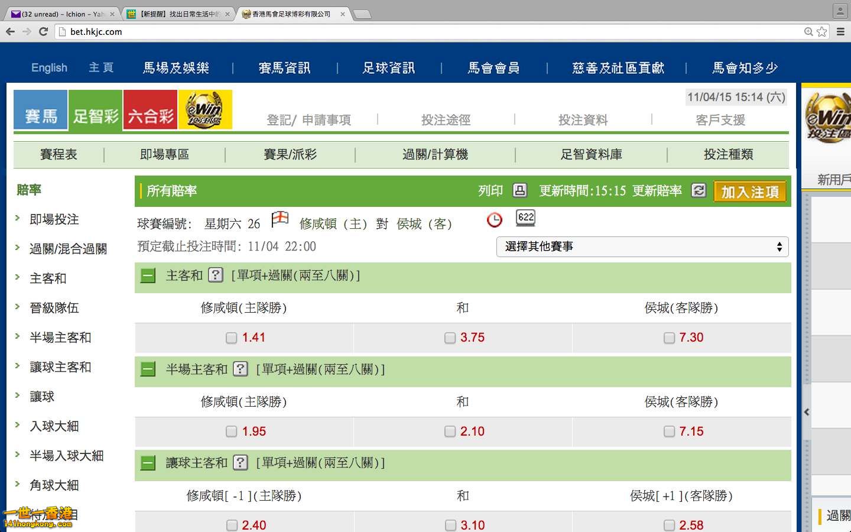This screenshot has width=851, height=532.
Task: Go to 主頁 home link
Action: point(101,68)
